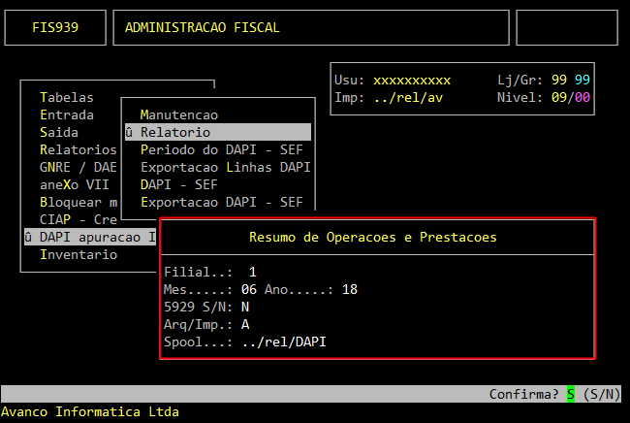The height and width of the screenshot is (423, 630).
Task: Toggle the 5929 S/N value
Action: (245, 307)
